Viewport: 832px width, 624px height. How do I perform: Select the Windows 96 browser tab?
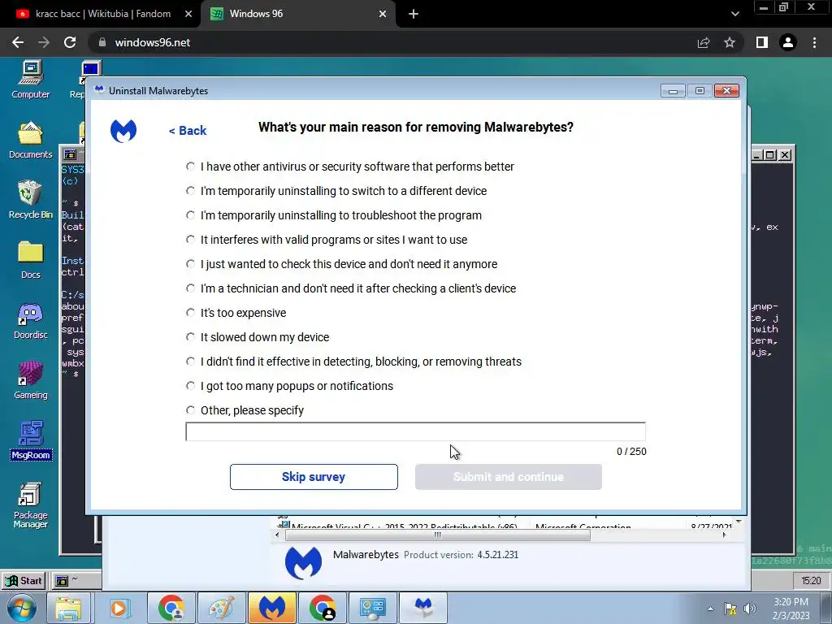(x=297, y=14)
